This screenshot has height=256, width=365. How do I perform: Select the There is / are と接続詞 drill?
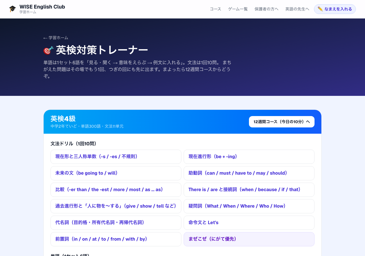(249, 190)
